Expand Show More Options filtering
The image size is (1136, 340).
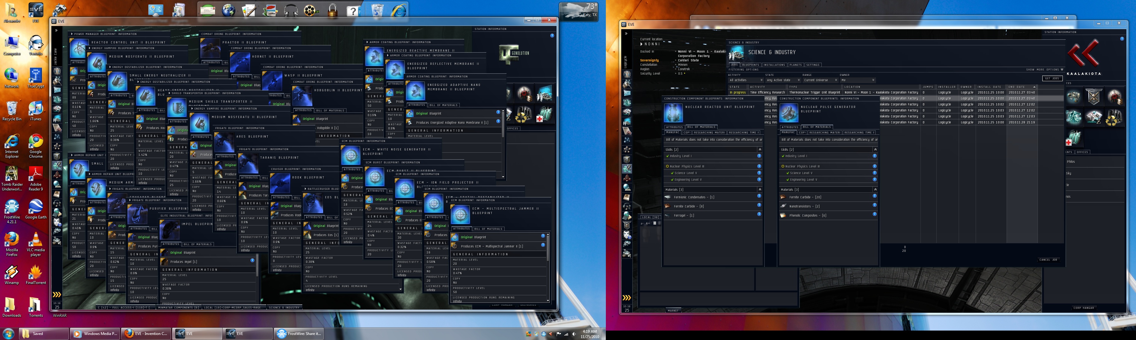(x=1044, y=70)
